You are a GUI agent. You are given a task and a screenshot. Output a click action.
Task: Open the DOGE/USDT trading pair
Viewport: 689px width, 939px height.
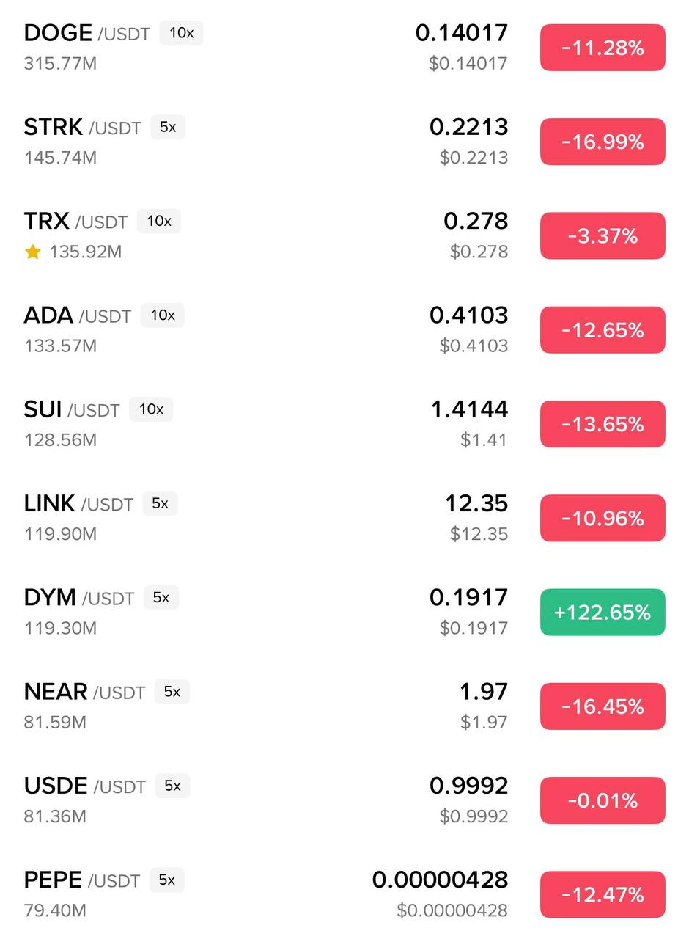86,34
